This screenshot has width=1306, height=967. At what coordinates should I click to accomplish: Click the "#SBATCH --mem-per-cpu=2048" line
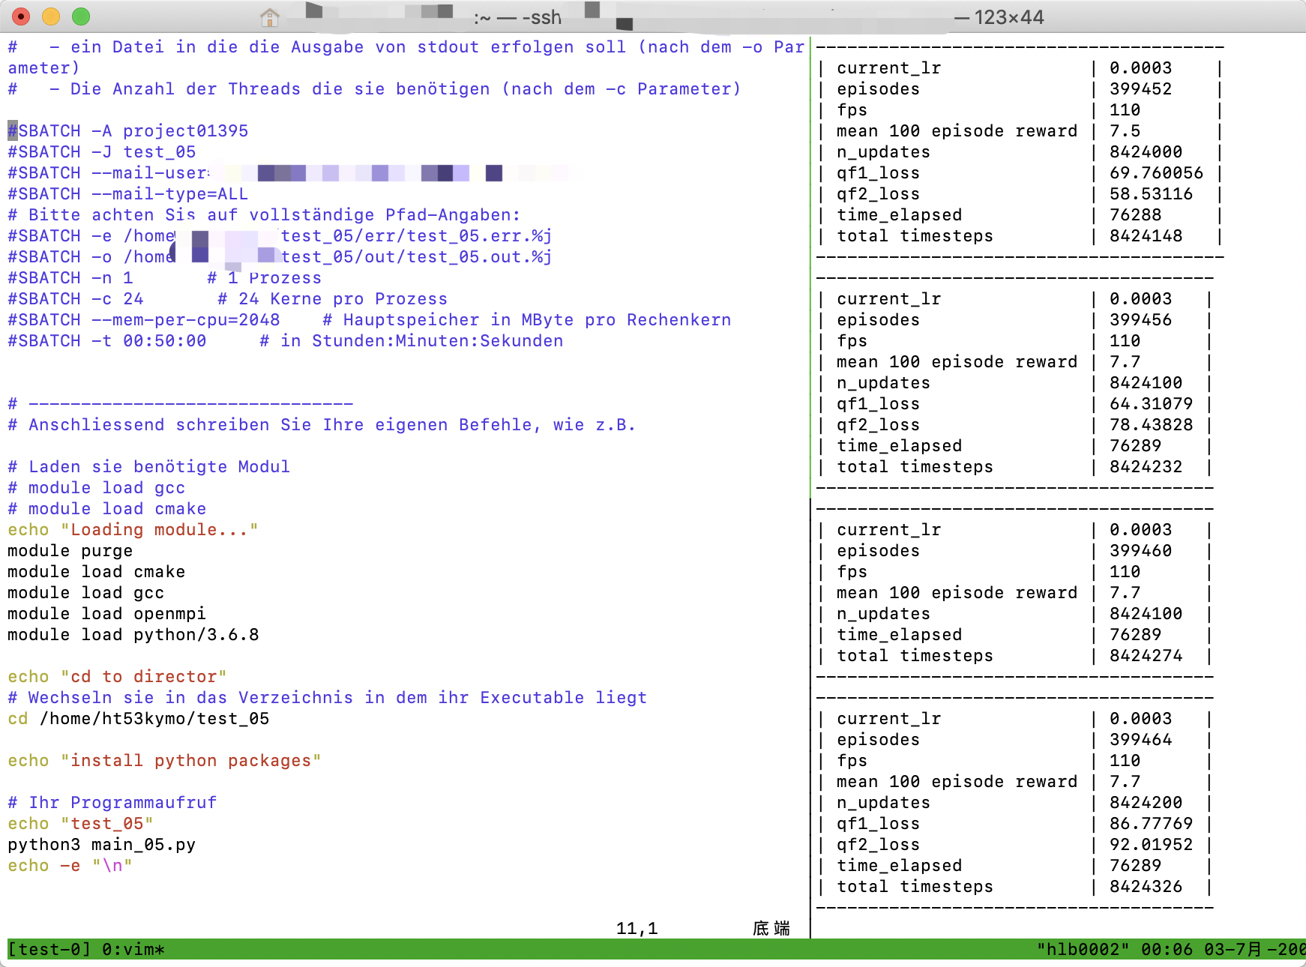point(143,320)
